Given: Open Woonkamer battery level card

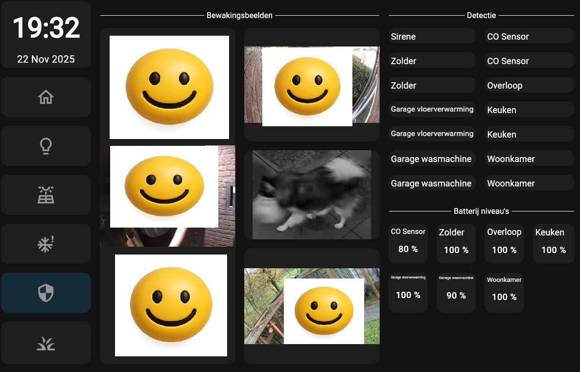Looking at the screenshot, I should point(504,293).
